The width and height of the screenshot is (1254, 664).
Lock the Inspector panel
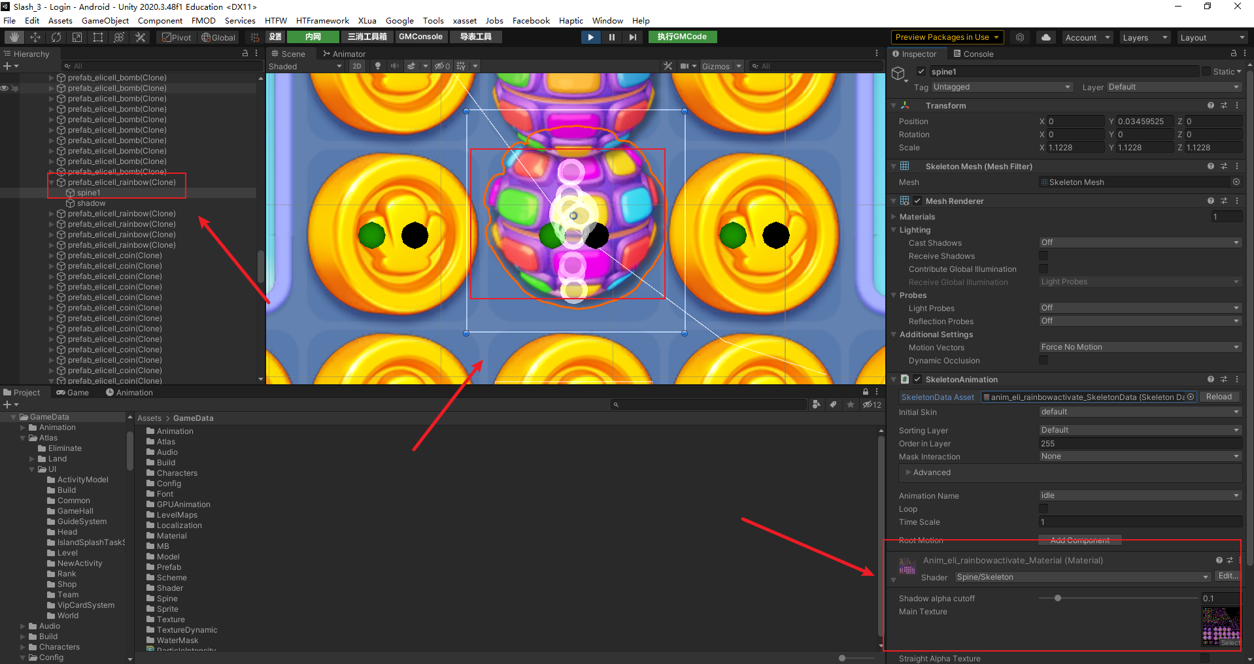[x=1234, y=54]
